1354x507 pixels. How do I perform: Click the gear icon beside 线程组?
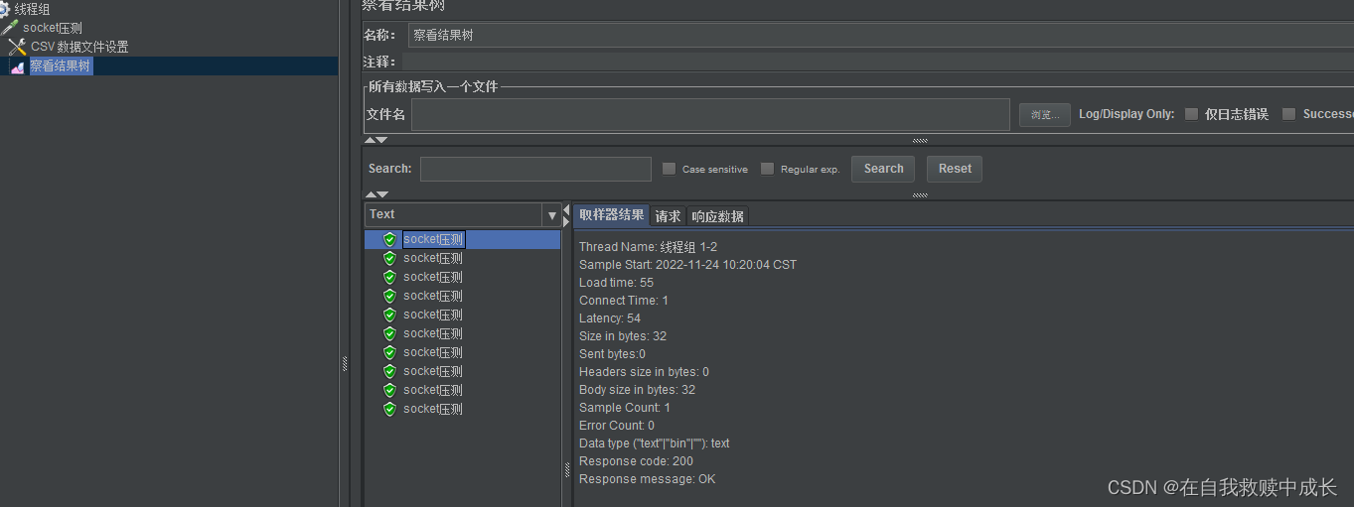(4, 9)
